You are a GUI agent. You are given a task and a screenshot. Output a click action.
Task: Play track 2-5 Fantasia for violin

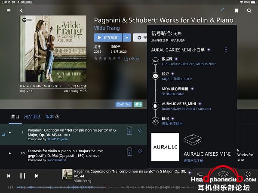(10, 153)
